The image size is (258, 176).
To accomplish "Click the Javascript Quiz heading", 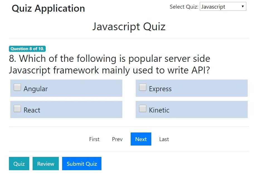I will point(129,27).
